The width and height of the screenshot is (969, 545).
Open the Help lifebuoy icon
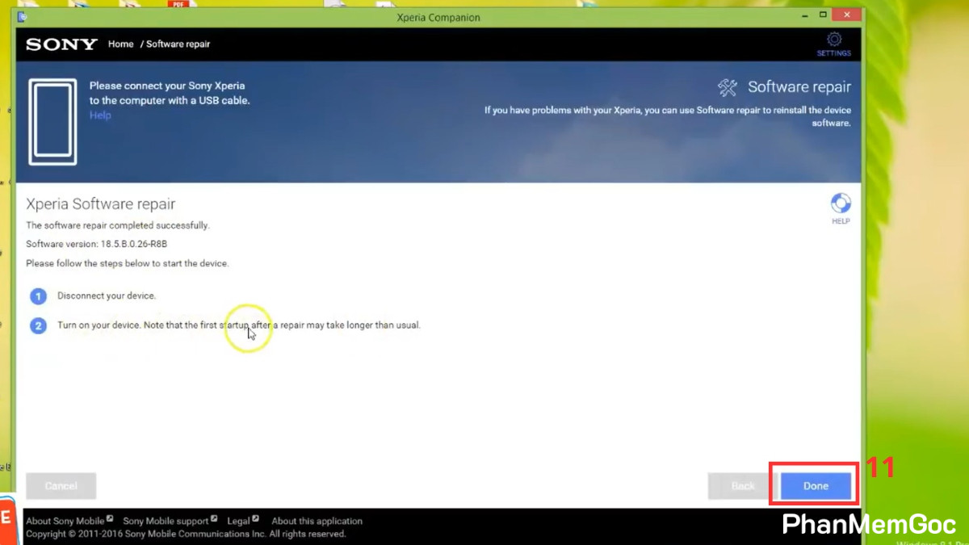pyautogui.click(x=841, y=203)
